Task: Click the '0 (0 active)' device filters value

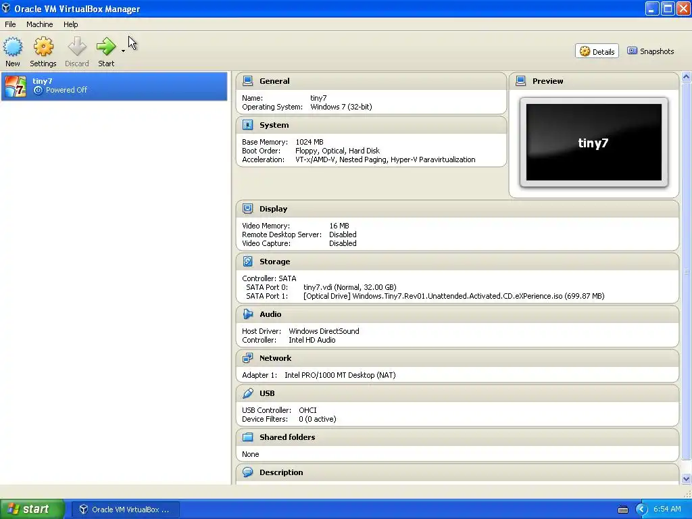Action: [x=318, y=419]
